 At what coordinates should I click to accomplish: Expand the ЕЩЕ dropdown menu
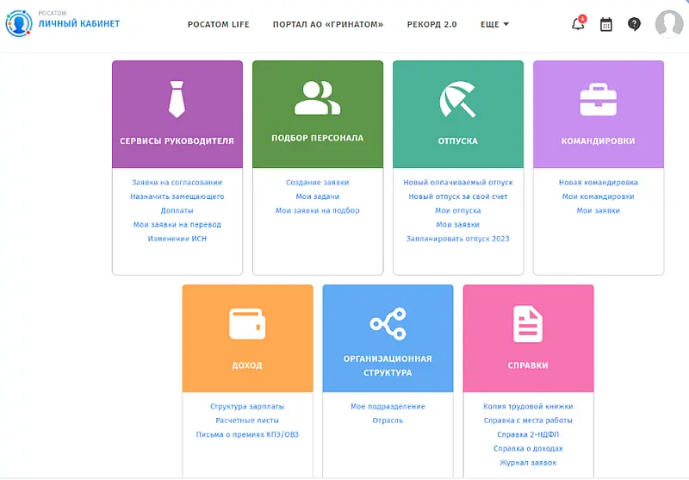coord(495,24)
